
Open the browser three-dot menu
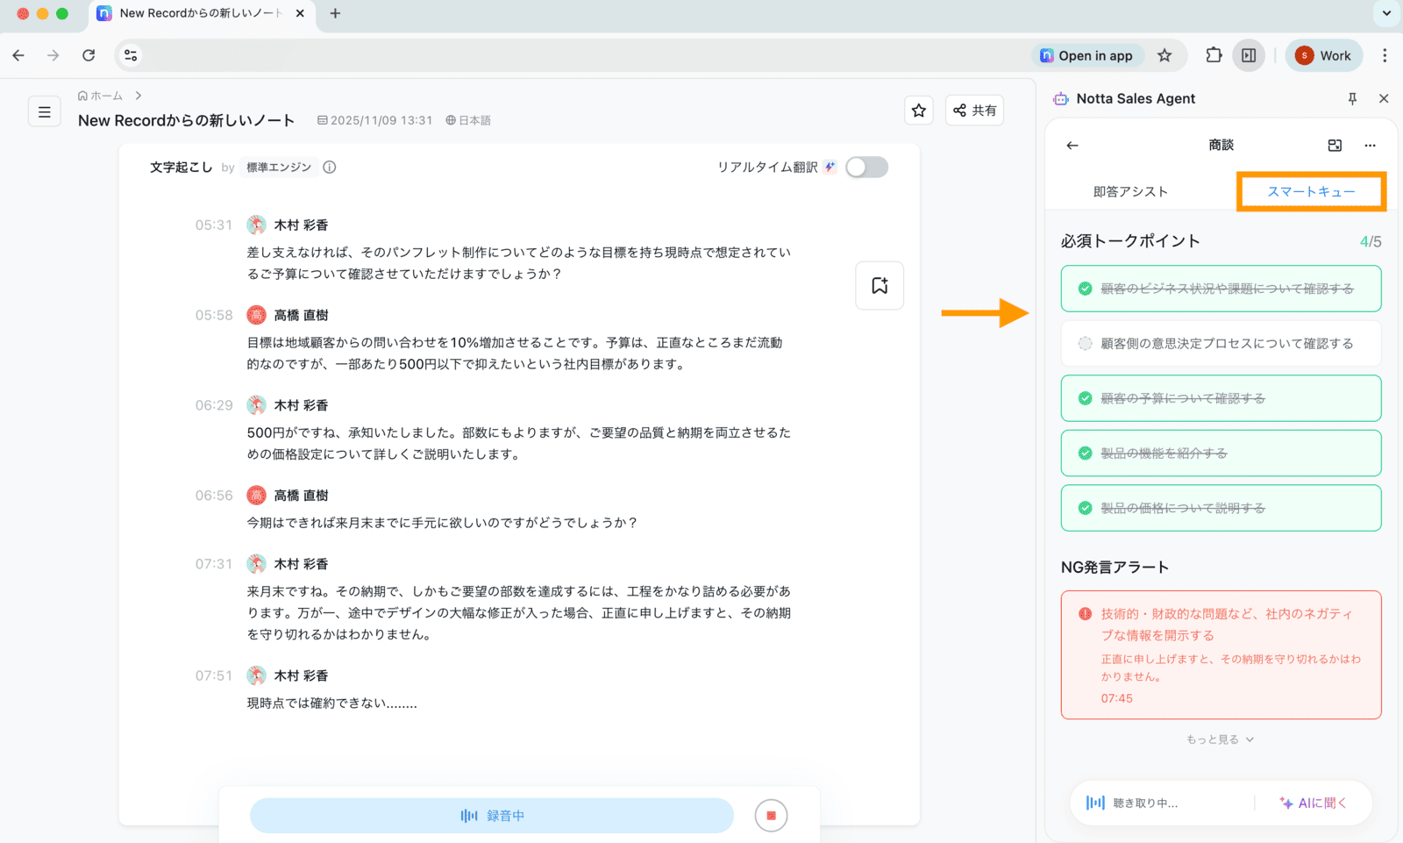coord(1385,55)
